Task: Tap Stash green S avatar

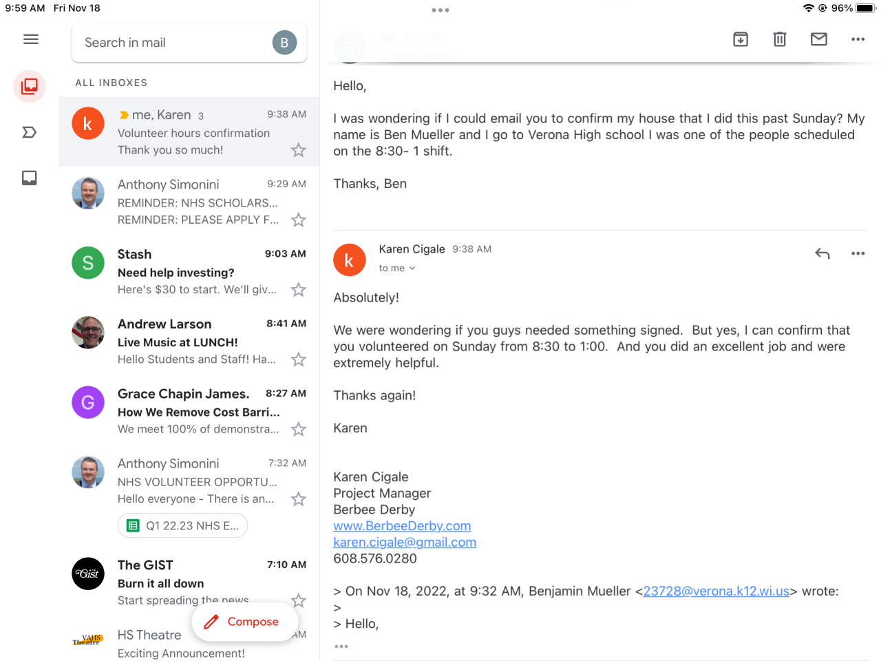Action: [88, 263]
